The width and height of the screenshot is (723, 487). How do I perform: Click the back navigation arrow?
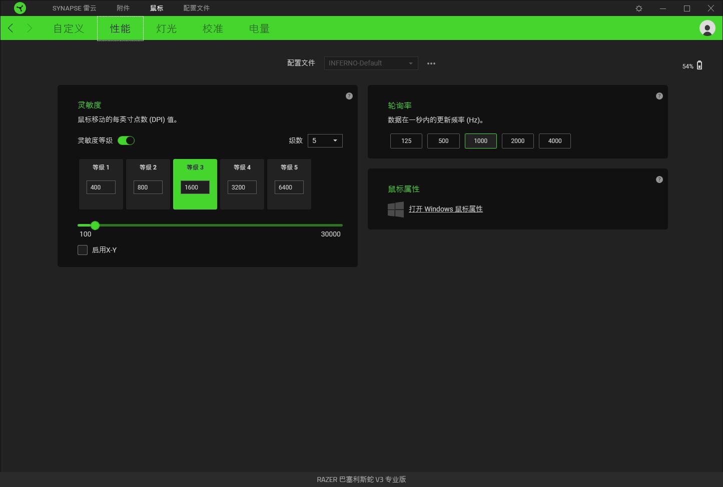(11, 28)
